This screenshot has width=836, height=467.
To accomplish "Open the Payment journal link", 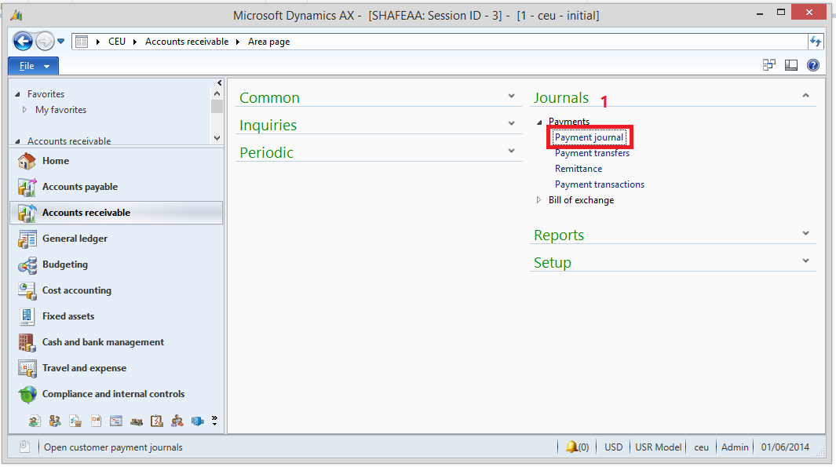I will click(x=589, y=137).
